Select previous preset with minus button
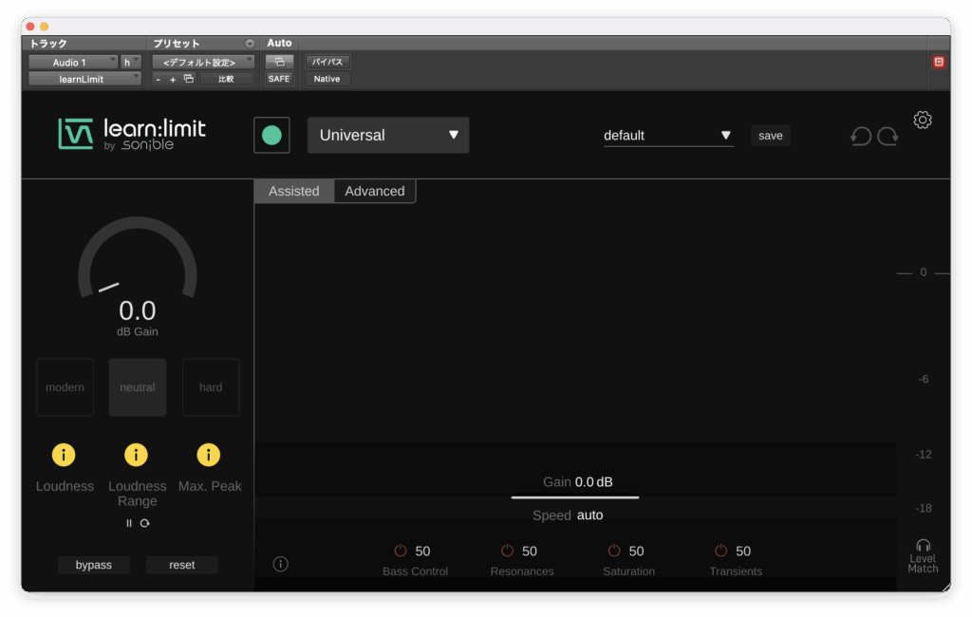The width and height of the screenshot is (972, 617). point(159,80)
